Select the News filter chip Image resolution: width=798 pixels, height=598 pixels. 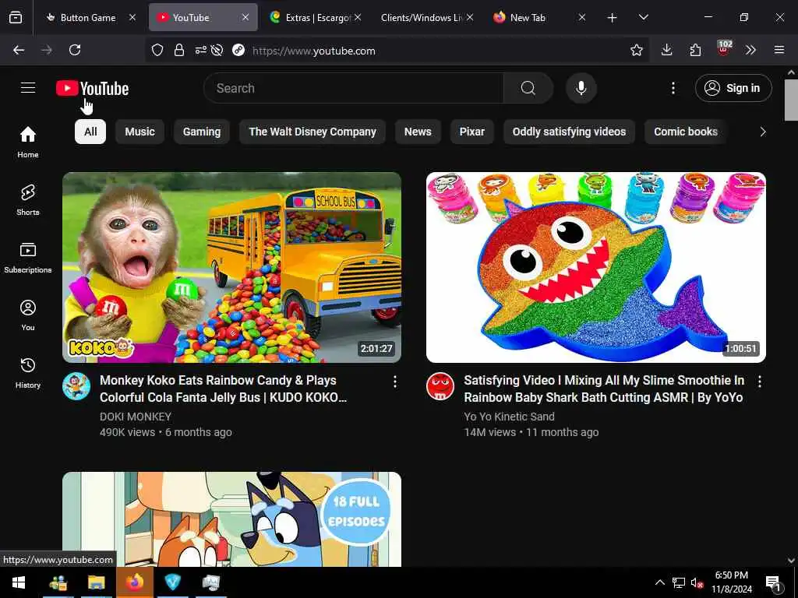[x=418, y=132]
